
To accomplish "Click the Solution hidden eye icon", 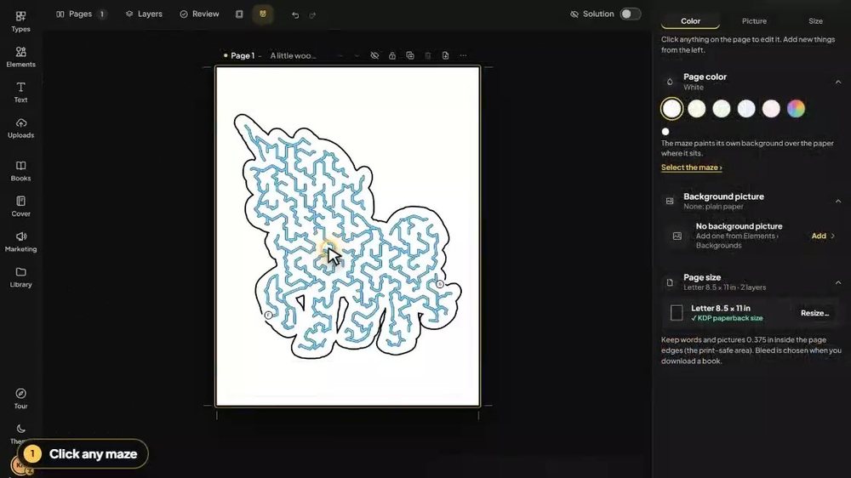I will click(x=574, y=14).
